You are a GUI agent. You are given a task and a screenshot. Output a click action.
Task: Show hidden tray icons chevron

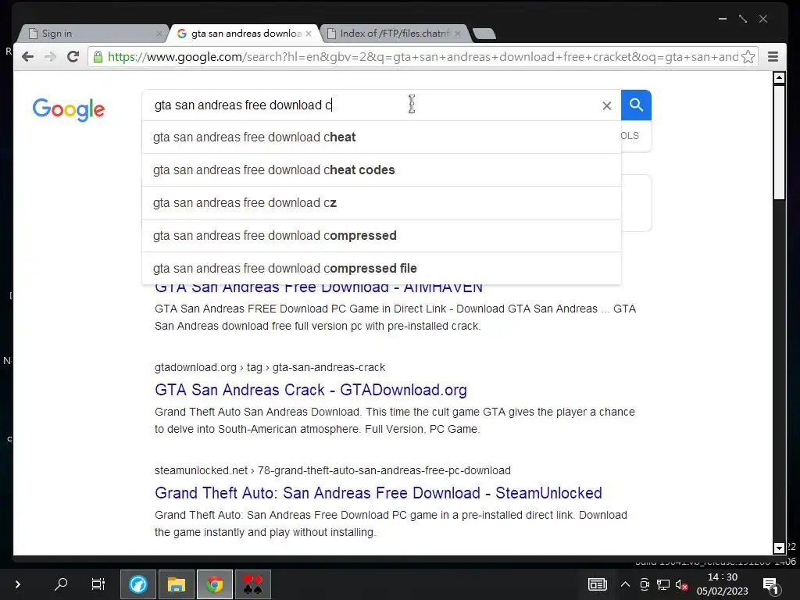[625, 584]
